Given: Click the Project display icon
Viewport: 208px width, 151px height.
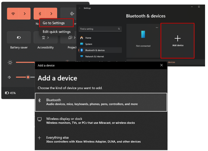Looking at the screenshot, I should [70, 38].
